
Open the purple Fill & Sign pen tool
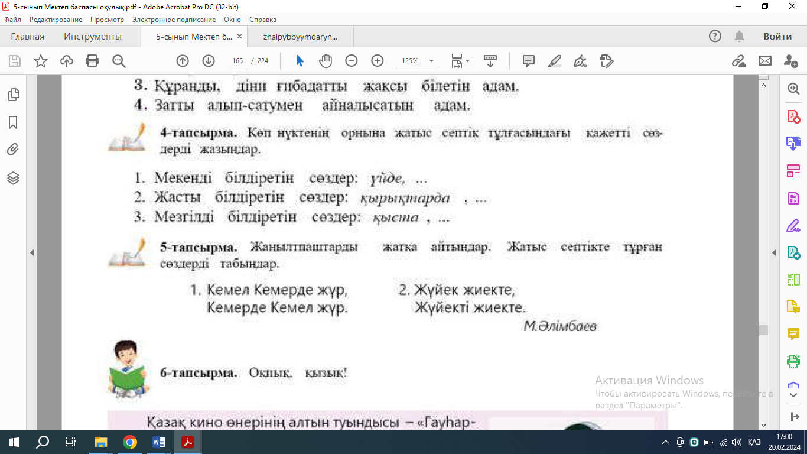pyautogui.click(x=793, y=225)
